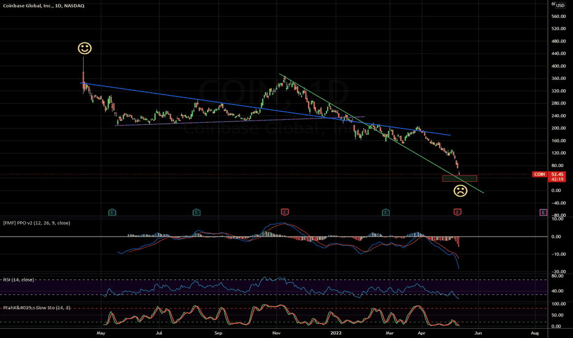
Task: Click the 400.00 price axis label
Action: click(x=558, y=66)
